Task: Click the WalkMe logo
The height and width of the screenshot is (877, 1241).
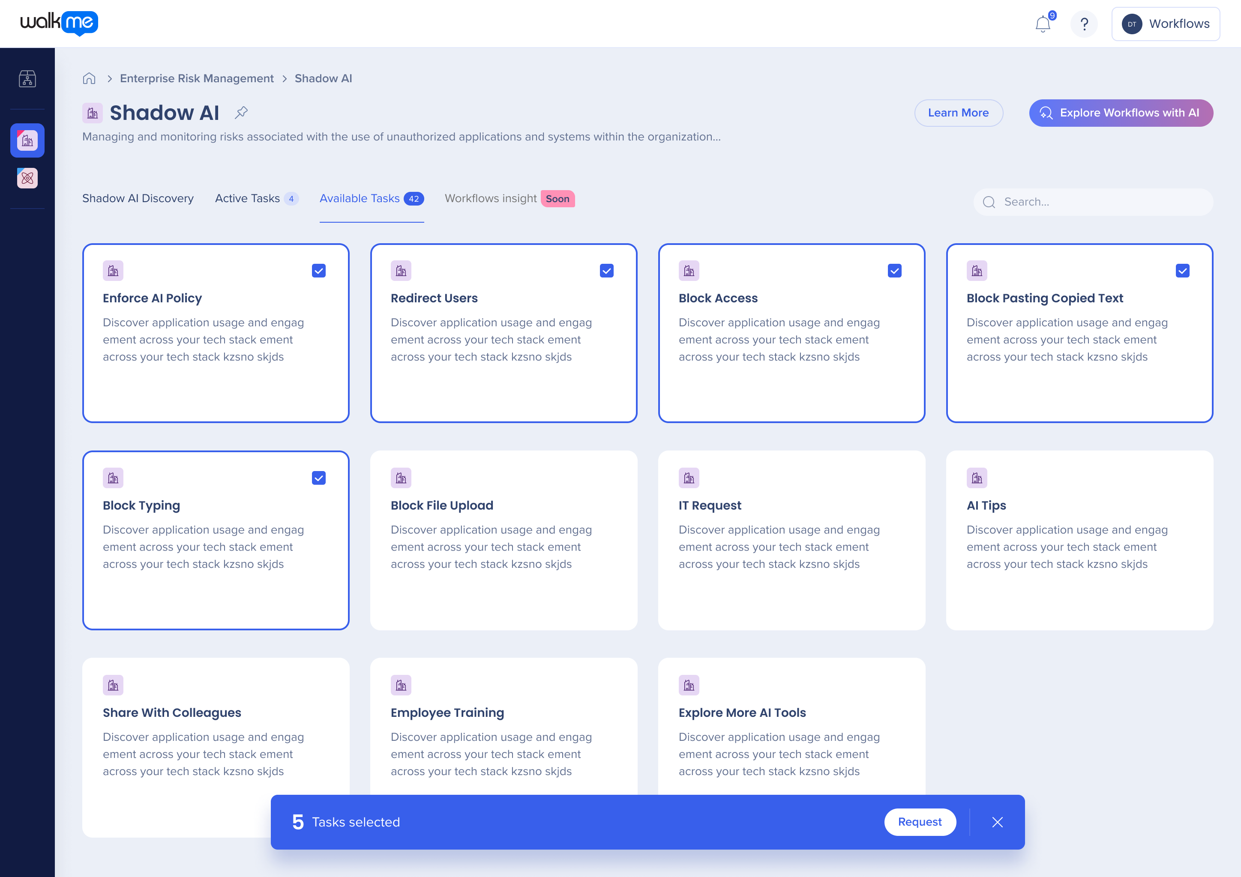Action: (60, 23)
